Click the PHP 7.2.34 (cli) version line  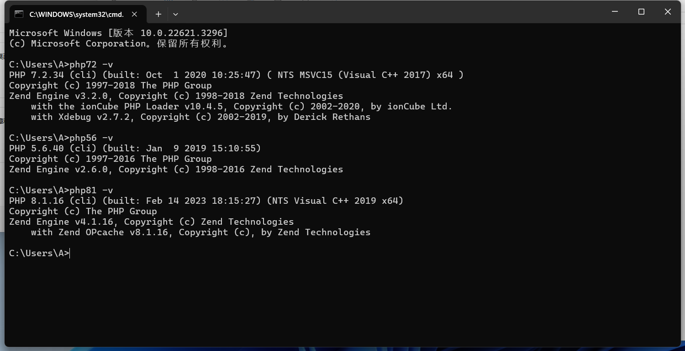pyautogui.click(x=236, y=75)
